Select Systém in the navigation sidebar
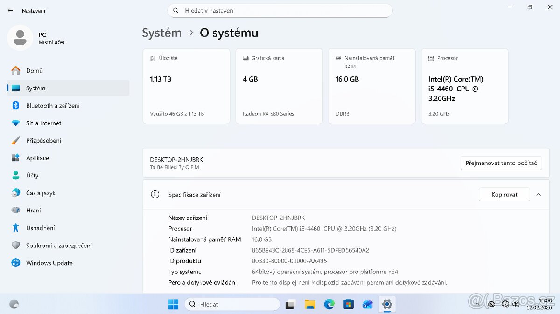Image resolution: width=560 pixels, height=314 pixels. [35, 88]
